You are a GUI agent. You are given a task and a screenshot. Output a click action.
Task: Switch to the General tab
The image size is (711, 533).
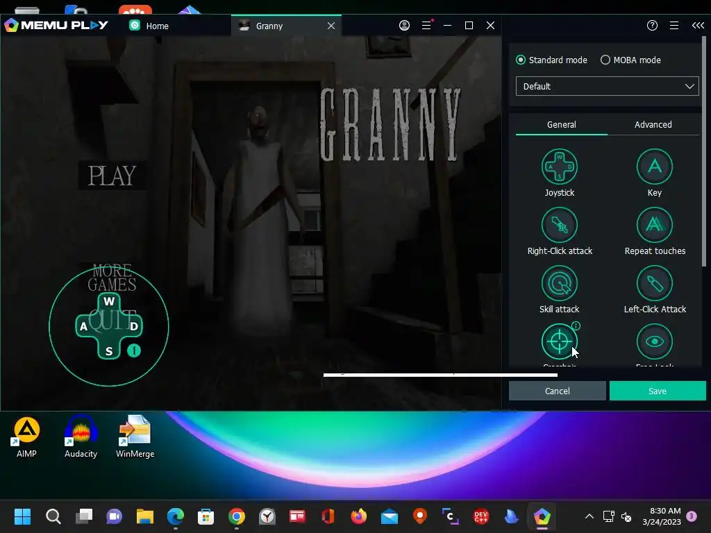point(561,125)
